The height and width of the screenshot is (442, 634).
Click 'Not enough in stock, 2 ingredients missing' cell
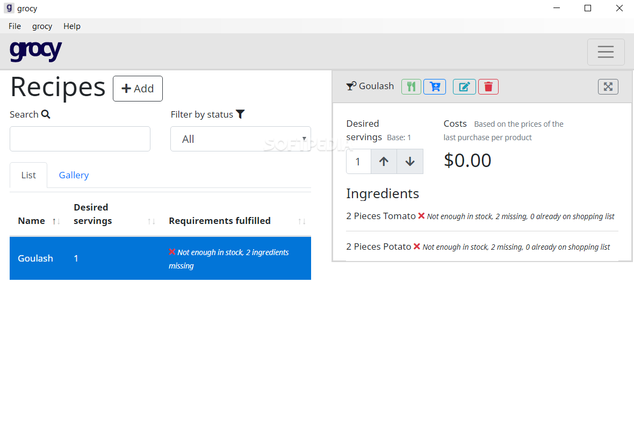229,258
